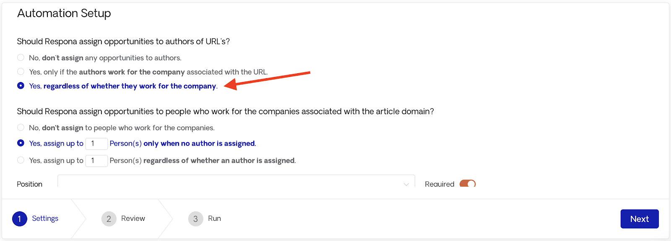Viewport: 671px width, 241px height.
Task: Toggle the Required switch off
Action: pyautogui.click(x=468, y=183)
